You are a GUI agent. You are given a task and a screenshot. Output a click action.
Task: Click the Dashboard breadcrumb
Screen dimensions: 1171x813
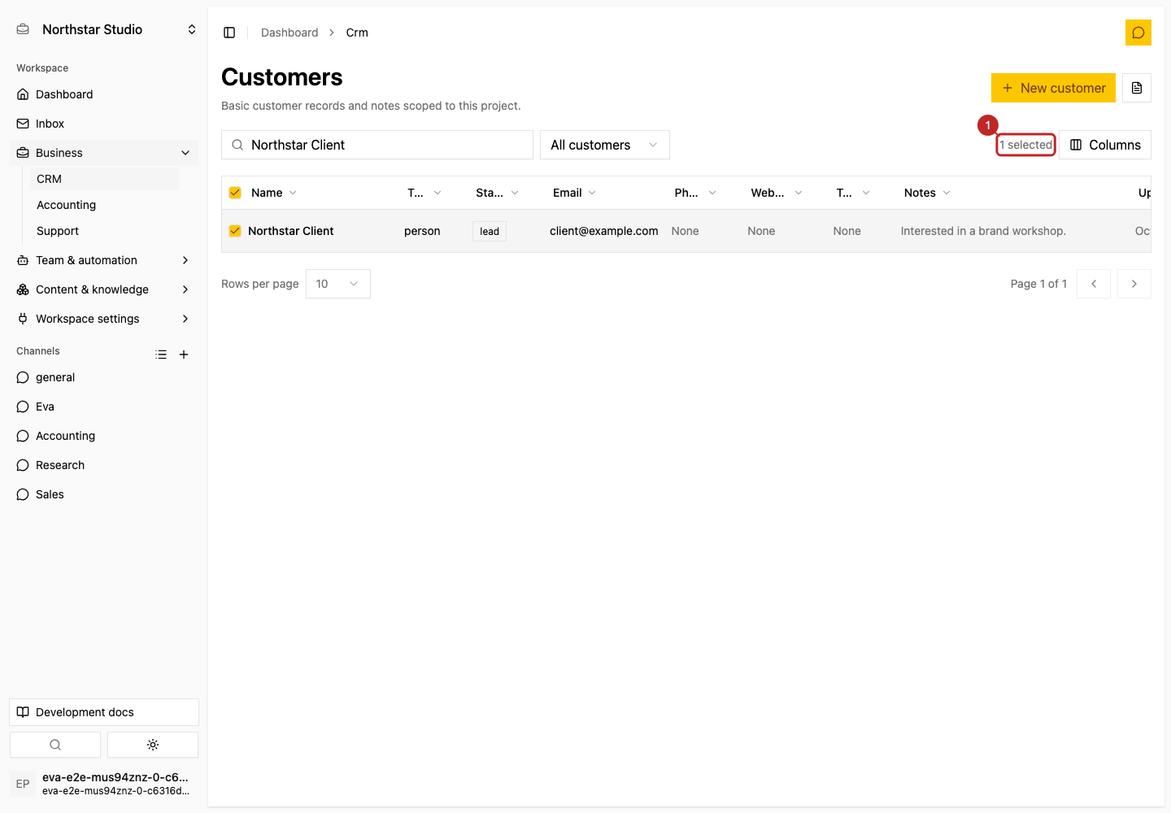[289, 33]
